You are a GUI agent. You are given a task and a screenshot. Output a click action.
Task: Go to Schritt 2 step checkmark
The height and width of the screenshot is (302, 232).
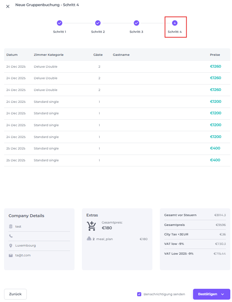(98, 23)
